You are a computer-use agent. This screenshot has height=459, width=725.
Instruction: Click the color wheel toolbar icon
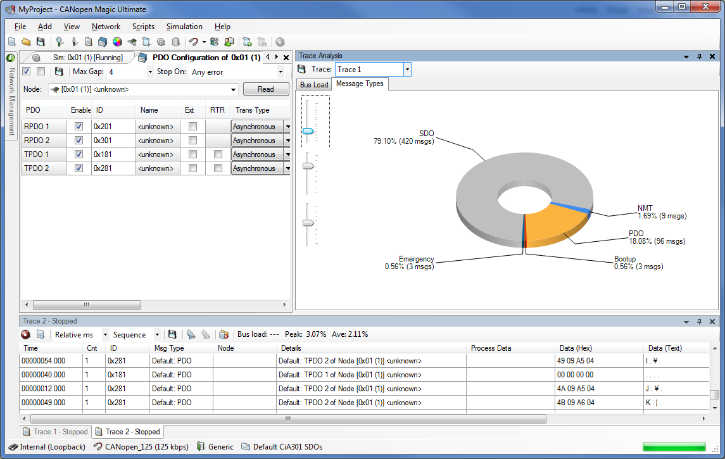(x=117, y=42)
